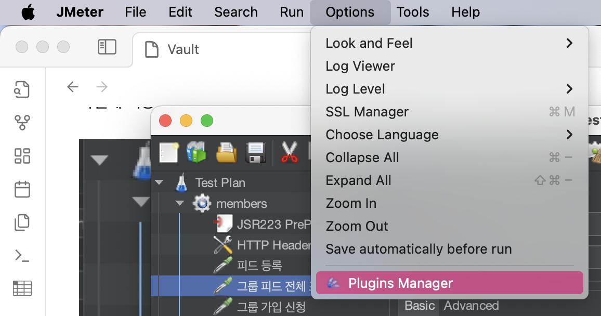
Task: Open daily note calendar icon in sidebar
Action: [x=22, y=189]
